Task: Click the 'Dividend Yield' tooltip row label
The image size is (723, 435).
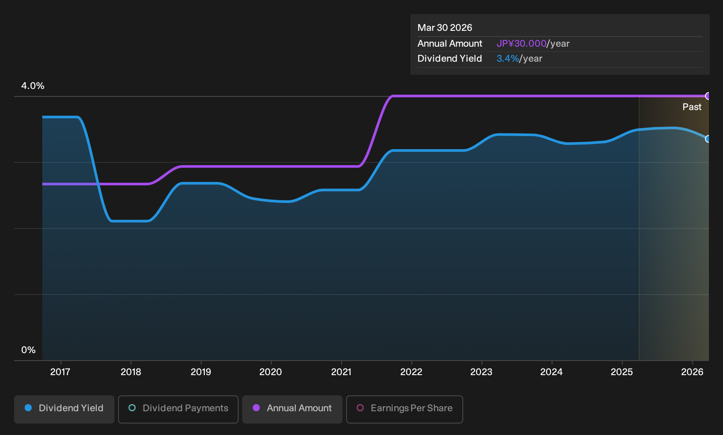Action: pos(450,59)
